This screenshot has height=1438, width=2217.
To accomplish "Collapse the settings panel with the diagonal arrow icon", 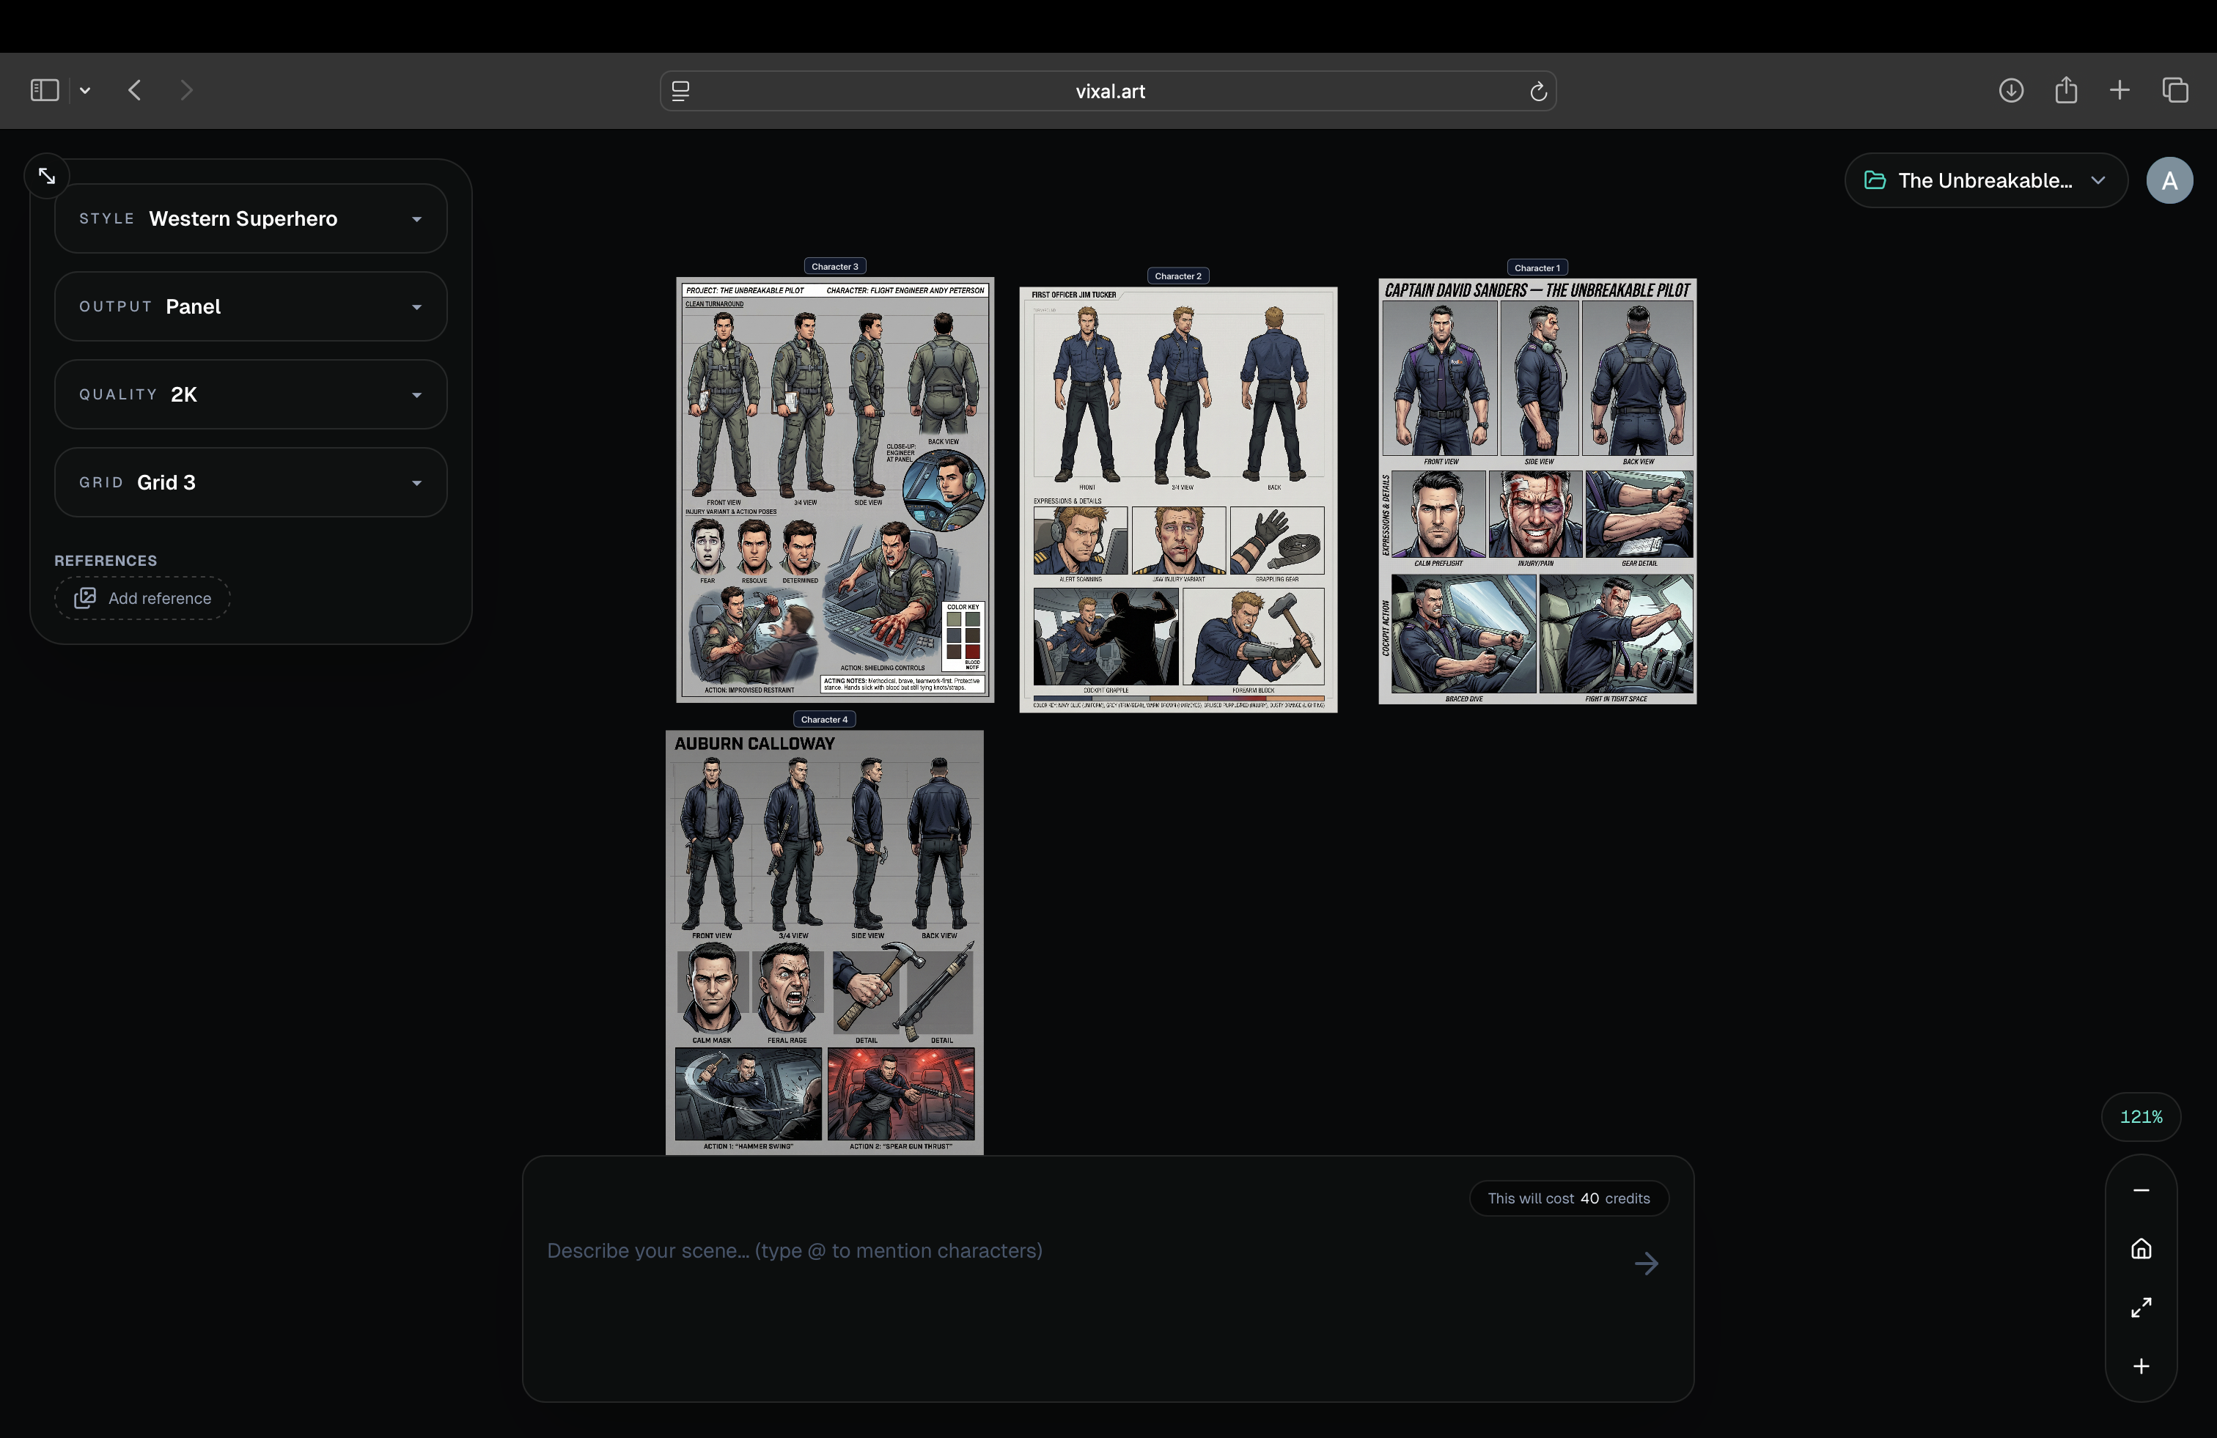I will coord(45,175).
